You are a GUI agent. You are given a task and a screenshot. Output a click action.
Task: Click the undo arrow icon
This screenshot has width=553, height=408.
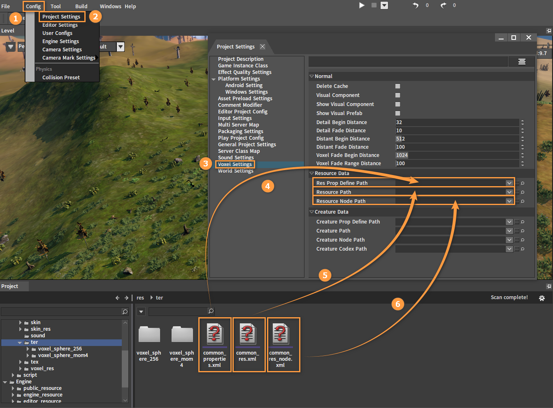click(x=416, y=5)
